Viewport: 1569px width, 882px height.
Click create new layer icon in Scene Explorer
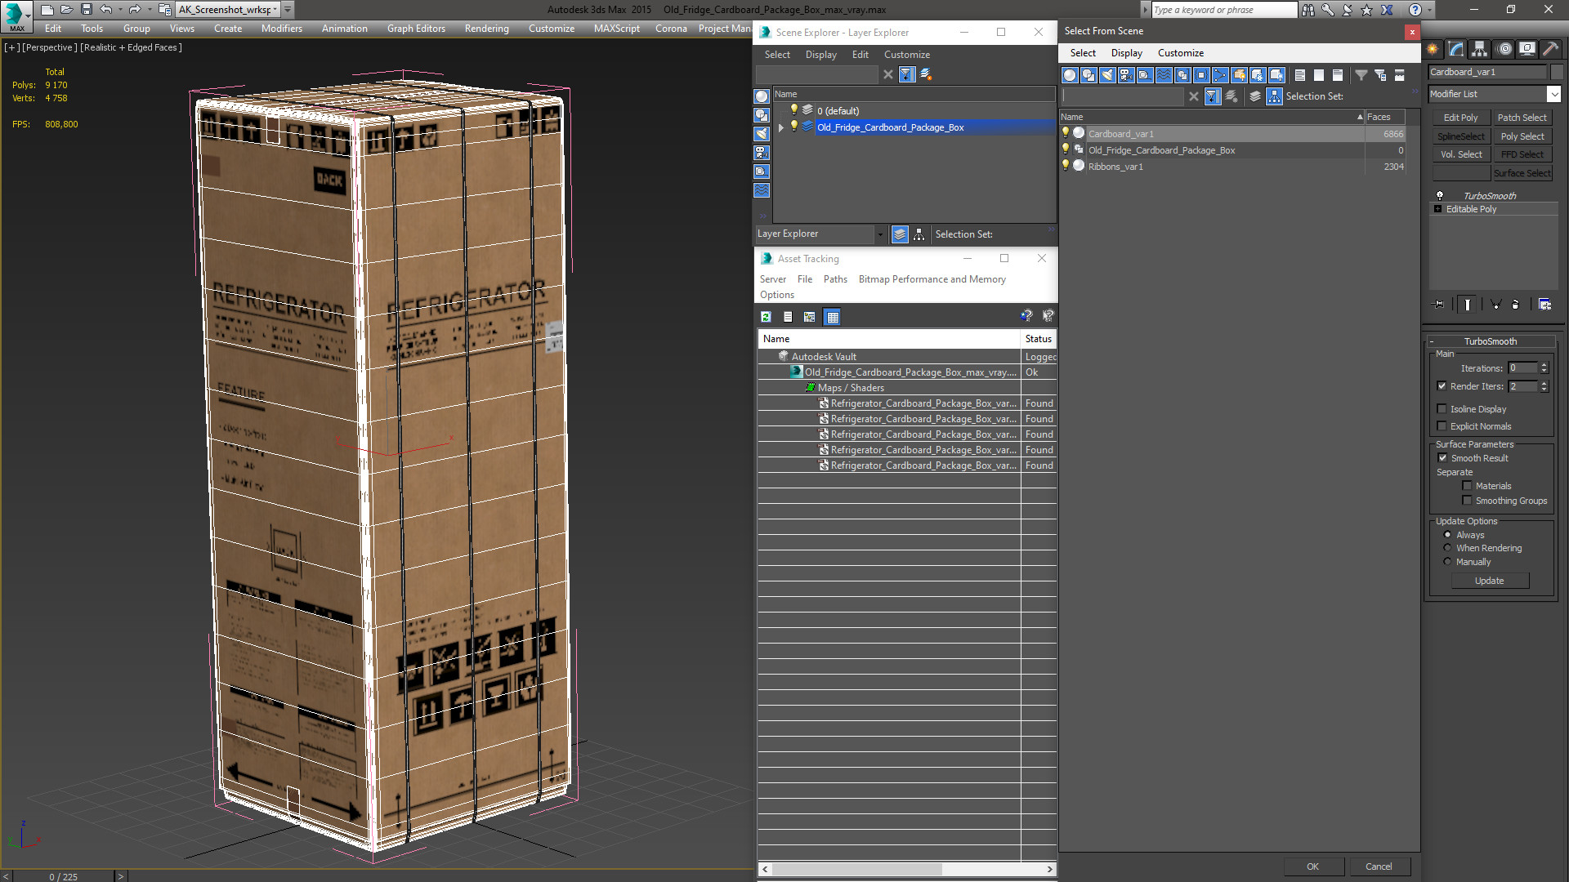point(926,74)
